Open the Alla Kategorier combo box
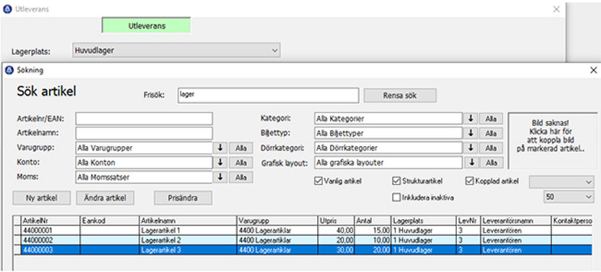Image resolution: width=601 pixels, height=272 pixels. tap(388, 119)
